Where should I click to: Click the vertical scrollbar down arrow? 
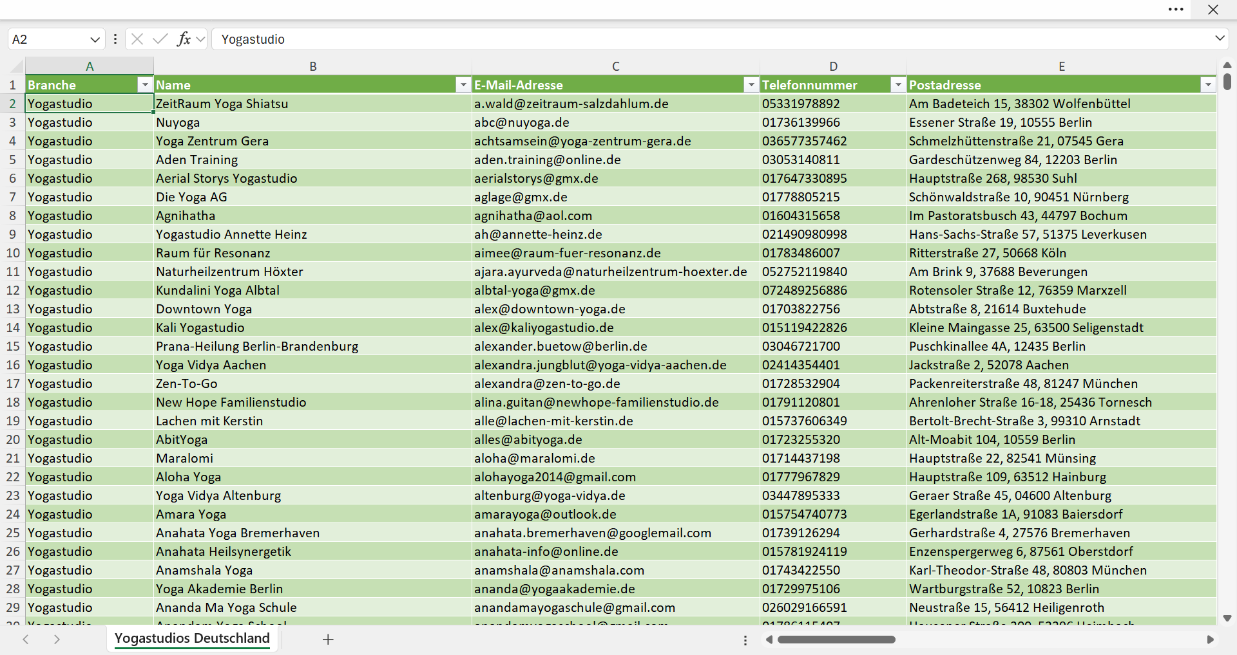click(x=1227, y=618)
